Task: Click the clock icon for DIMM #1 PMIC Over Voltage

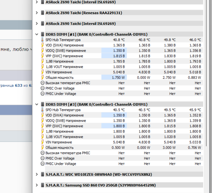Action: click(43, 88)
